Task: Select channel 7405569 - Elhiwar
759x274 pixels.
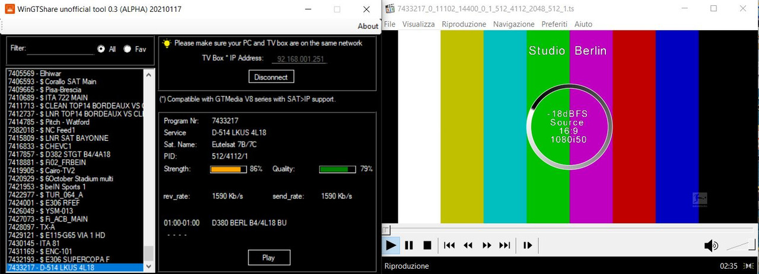Action: [75, 73]
